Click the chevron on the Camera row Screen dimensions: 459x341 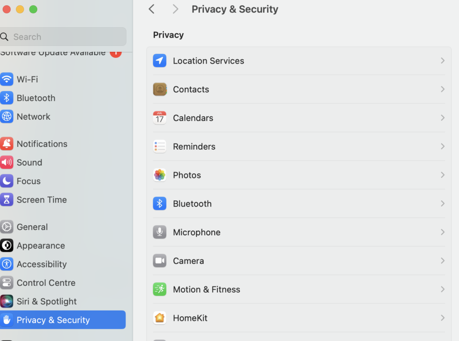click(442, 261)
